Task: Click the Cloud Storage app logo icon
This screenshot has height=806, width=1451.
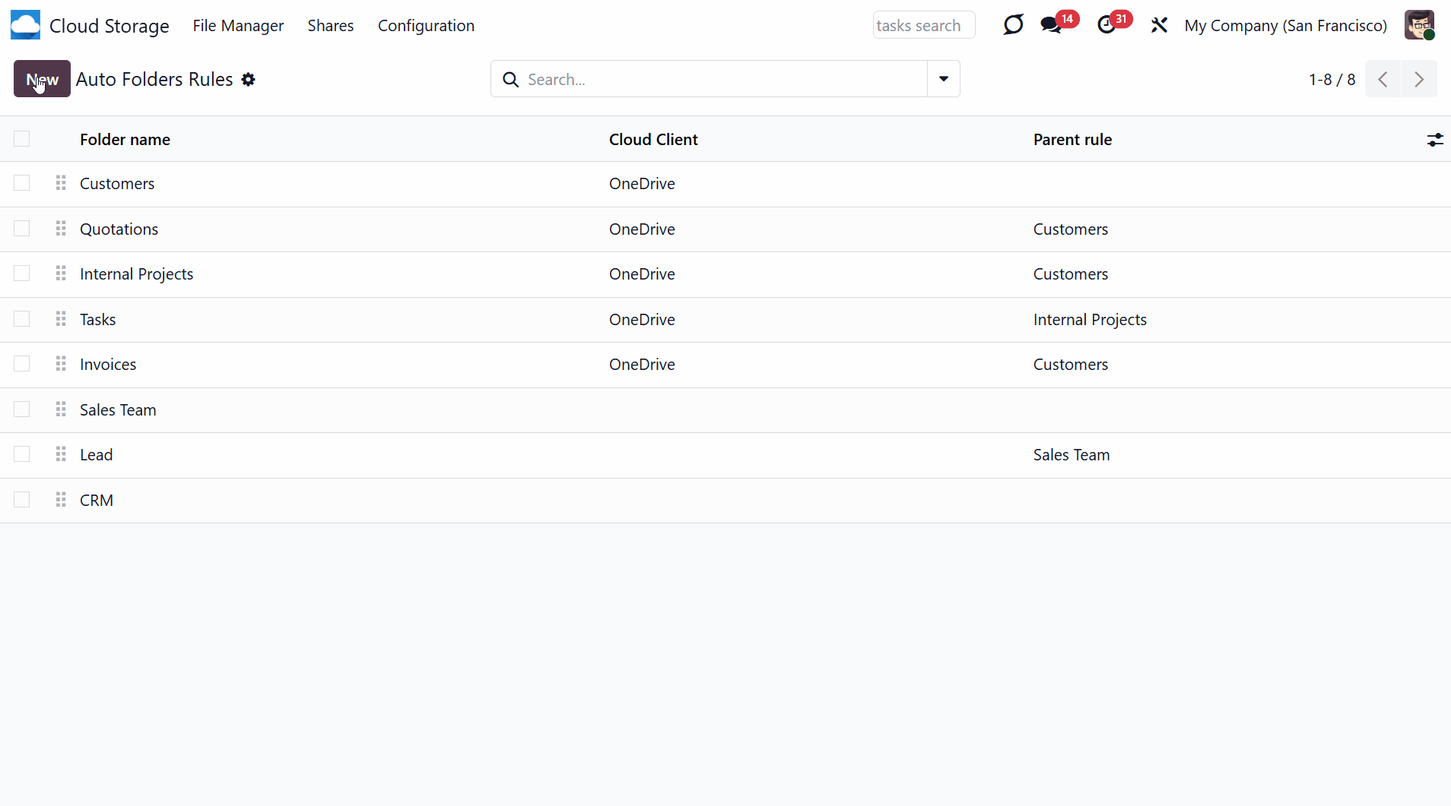Action: (x=25, y=25)
